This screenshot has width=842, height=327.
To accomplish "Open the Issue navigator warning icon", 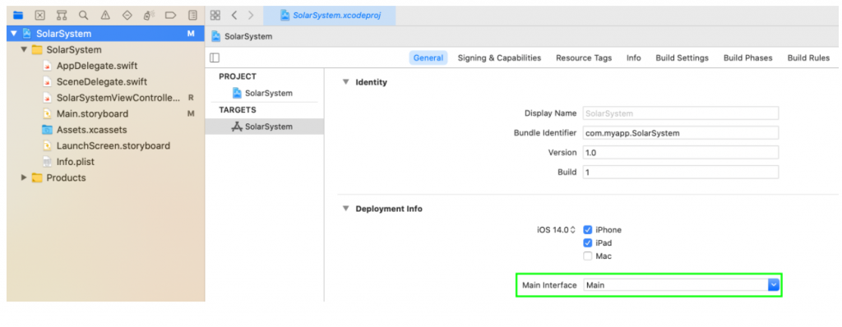I will pos(105,15).
